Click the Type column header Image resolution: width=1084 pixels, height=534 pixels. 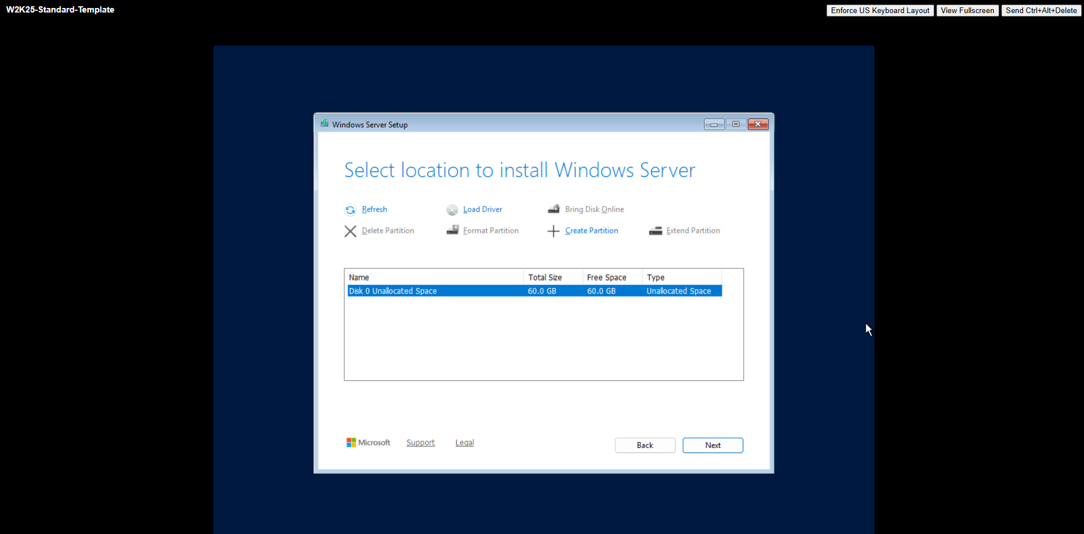point(682,277)
